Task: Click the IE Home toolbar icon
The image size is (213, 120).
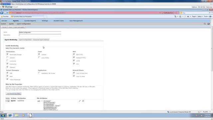Action: pyautogui.click(x=175, y=16)
